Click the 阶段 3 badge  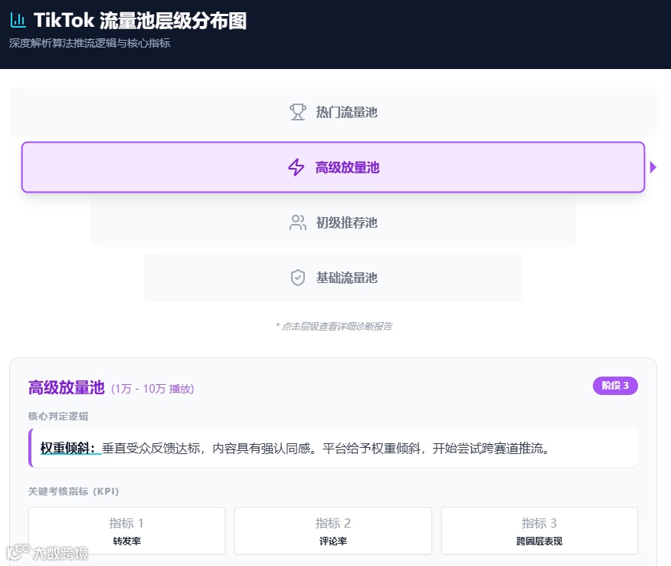[x=615, y=386]
